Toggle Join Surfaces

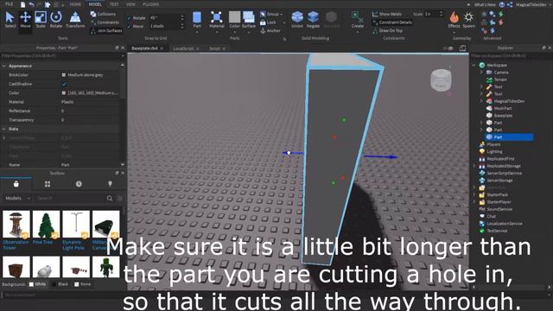click(x=106, y=31)
